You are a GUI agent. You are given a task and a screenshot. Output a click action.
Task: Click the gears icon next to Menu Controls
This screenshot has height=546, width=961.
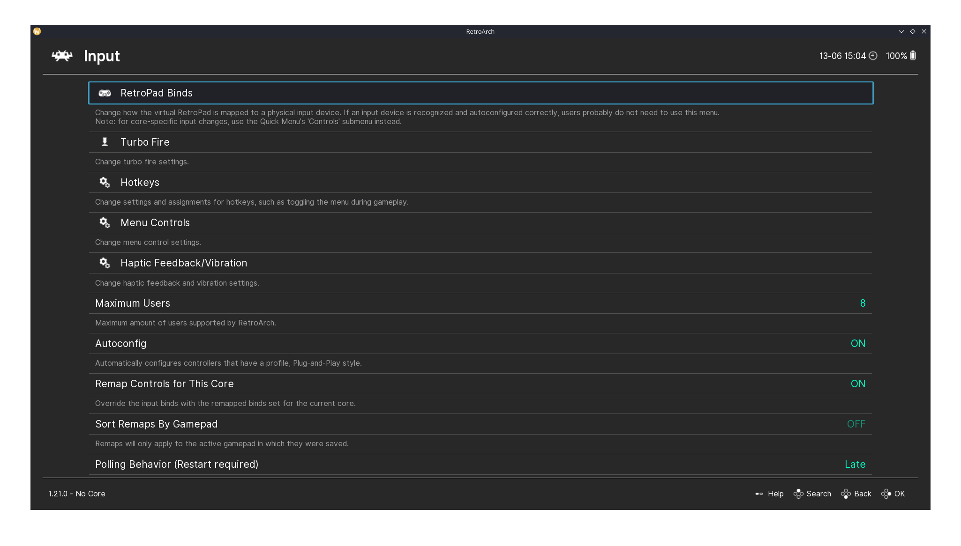105,223
